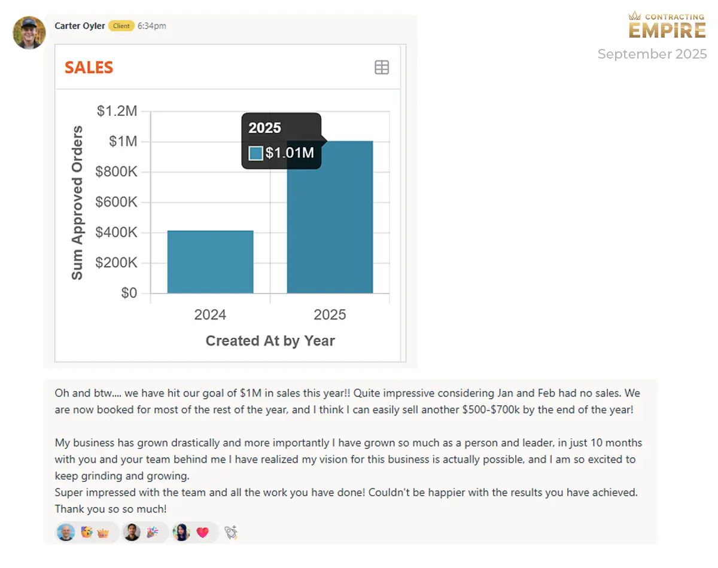Click the woman reactor avatar

(181, 532)
